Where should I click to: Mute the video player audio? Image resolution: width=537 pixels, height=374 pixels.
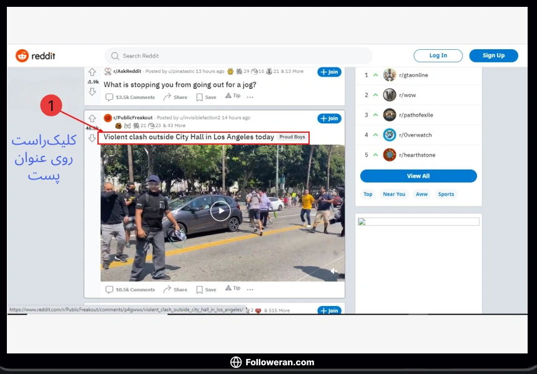(333, 271)
